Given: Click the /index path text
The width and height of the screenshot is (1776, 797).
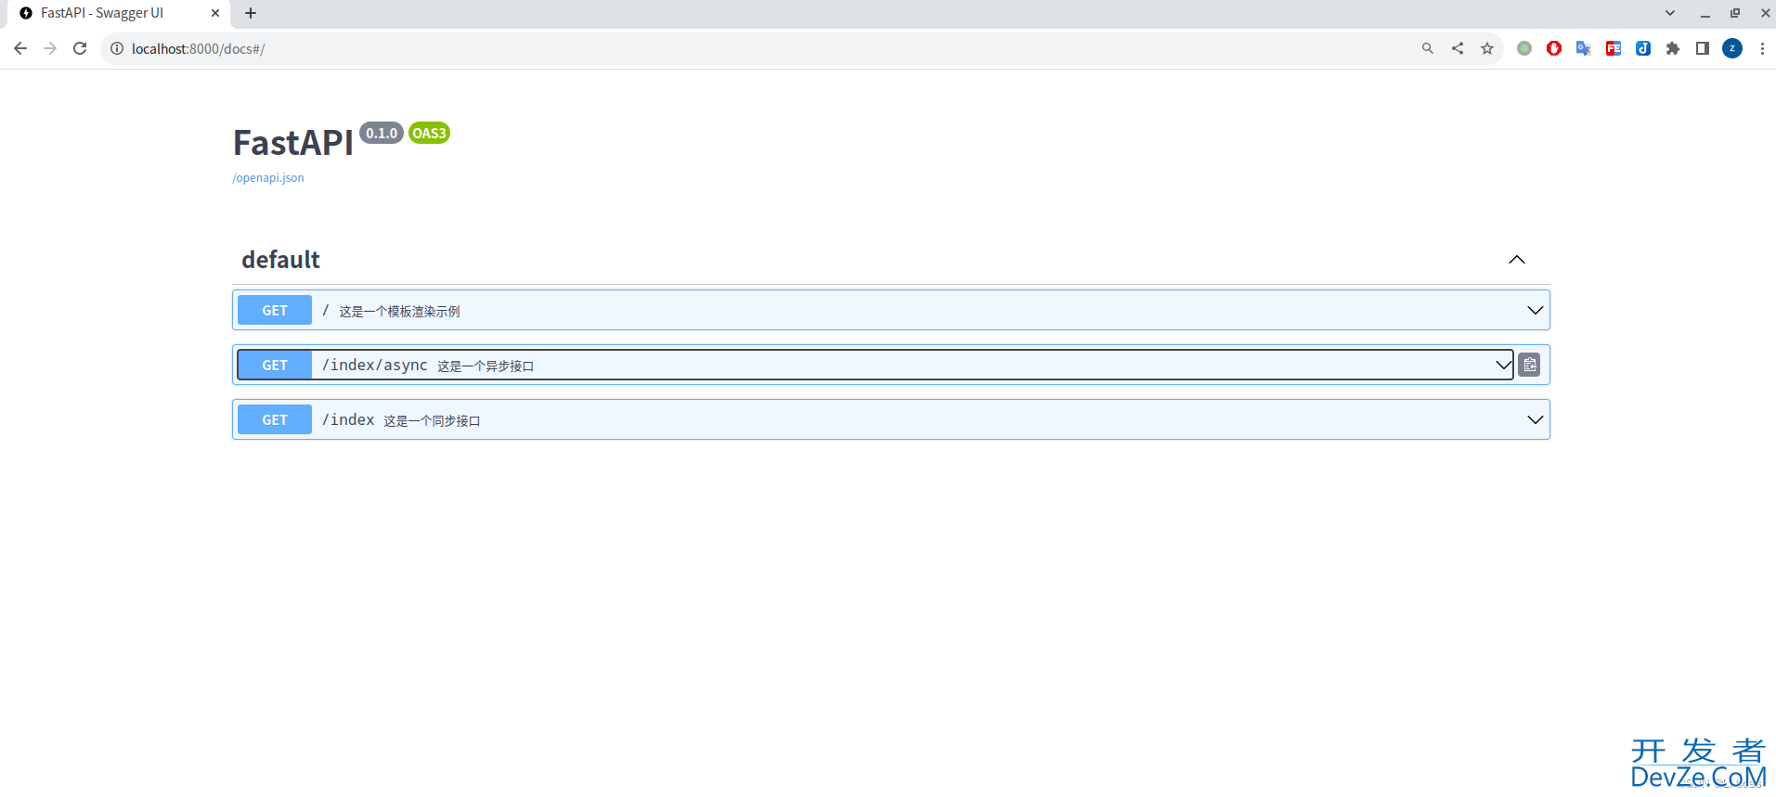Looking at the screenshot, I should (x=348, y=419).
